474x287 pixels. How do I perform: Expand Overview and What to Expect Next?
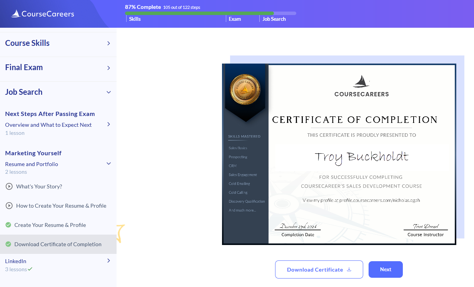click(108, 124)
